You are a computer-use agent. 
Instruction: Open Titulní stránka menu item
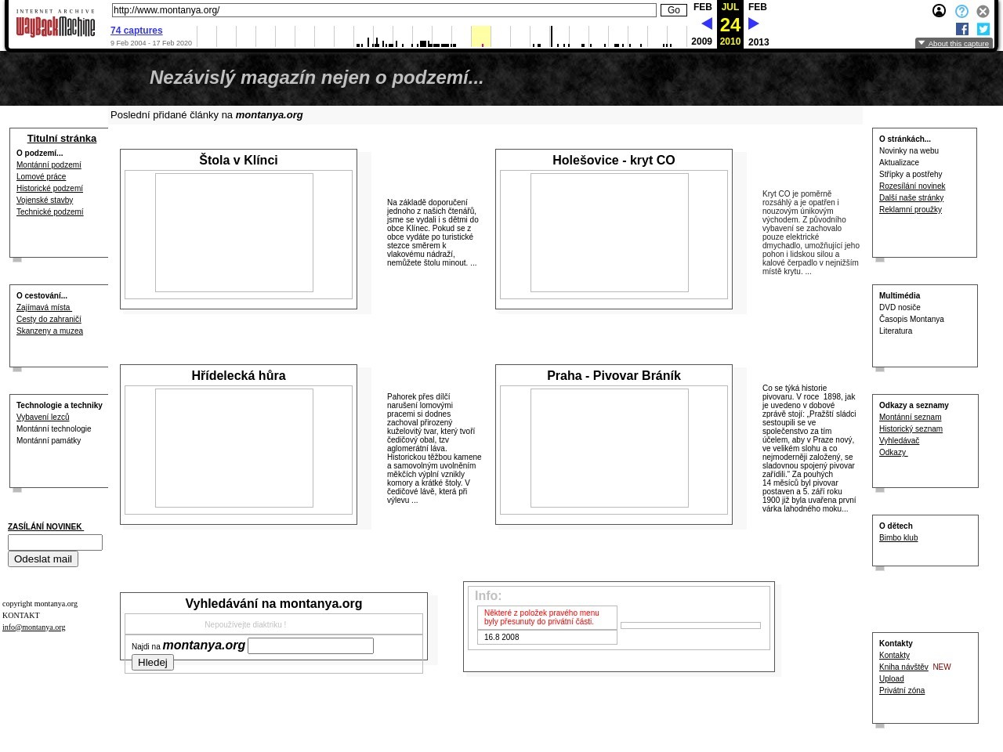pos(62,139)
